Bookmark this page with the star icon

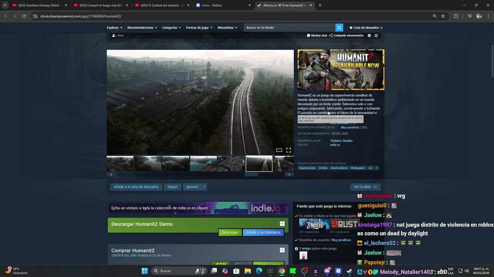coord(443,16)
